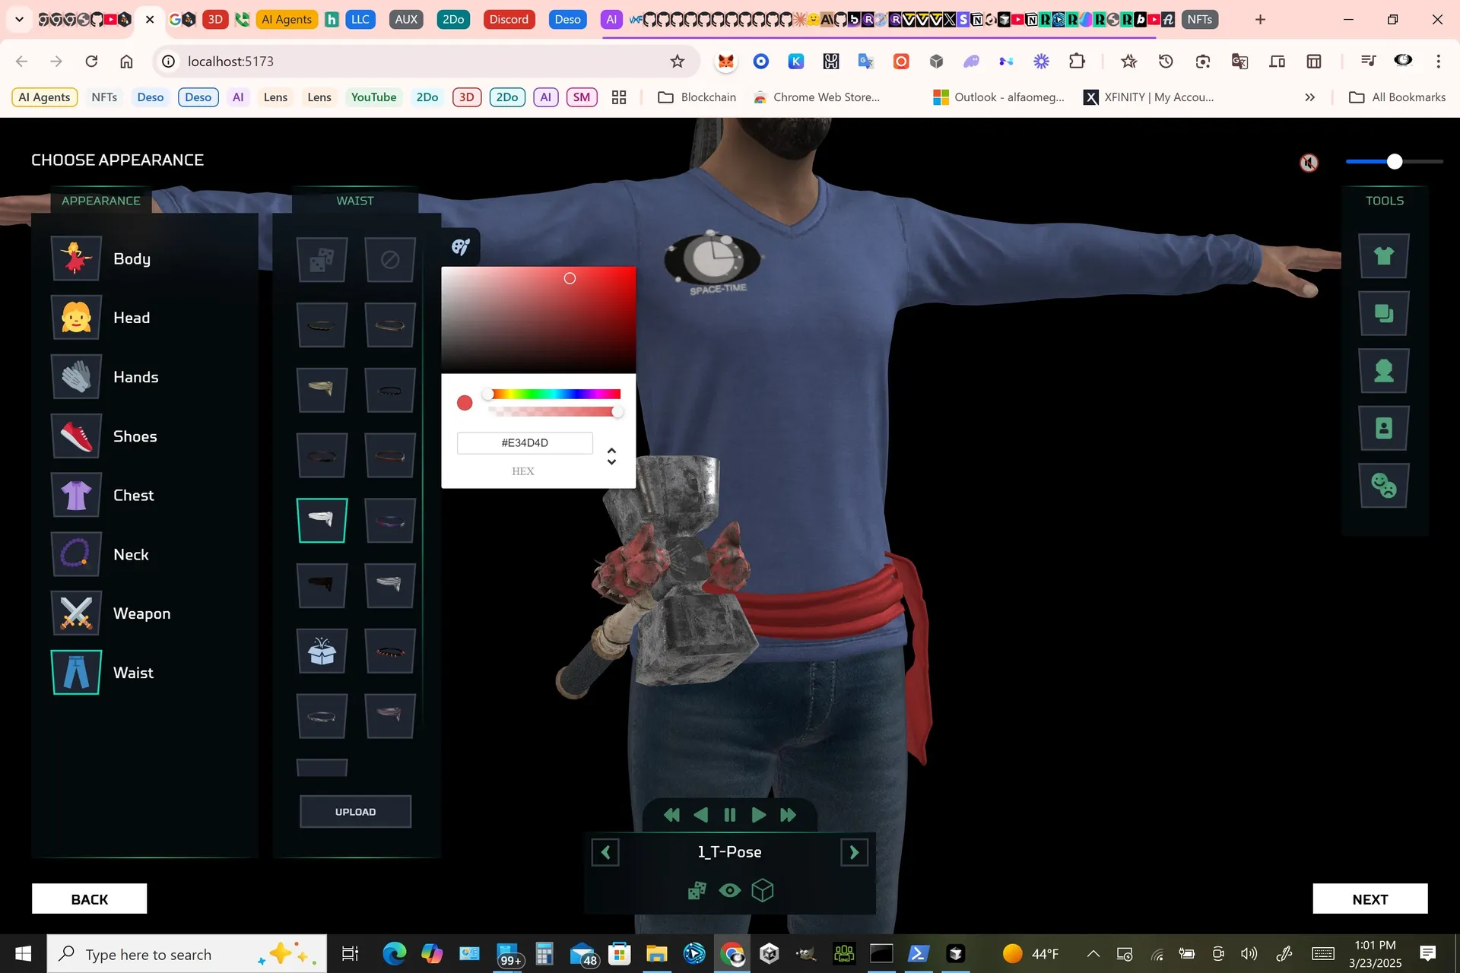
Task: Go to previous pose
Action: 605,852
